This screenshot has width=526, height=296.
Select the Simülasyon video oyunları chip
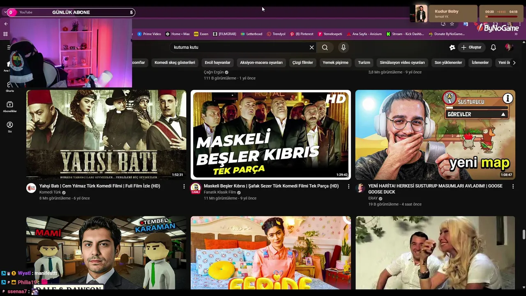(402, 62)
